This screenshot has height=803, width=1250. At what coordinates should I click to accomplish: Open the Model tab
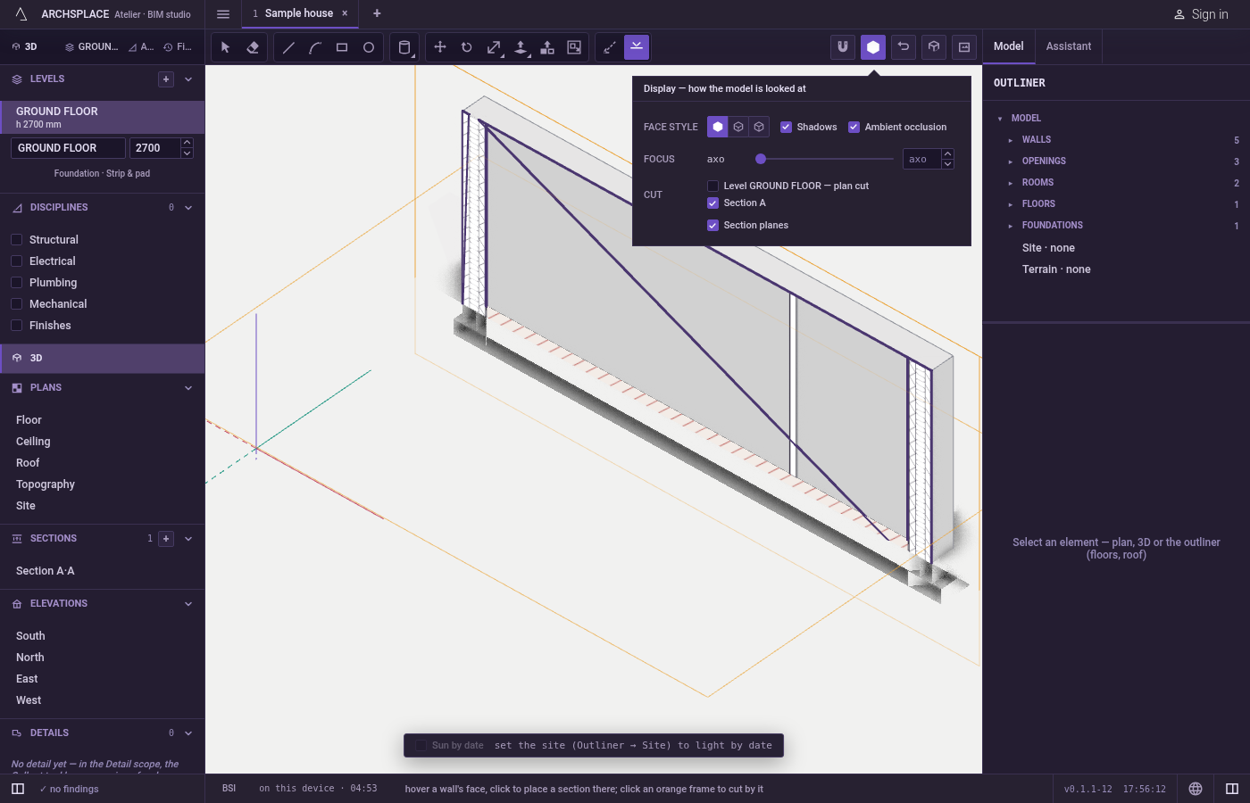coord(1009,46)
